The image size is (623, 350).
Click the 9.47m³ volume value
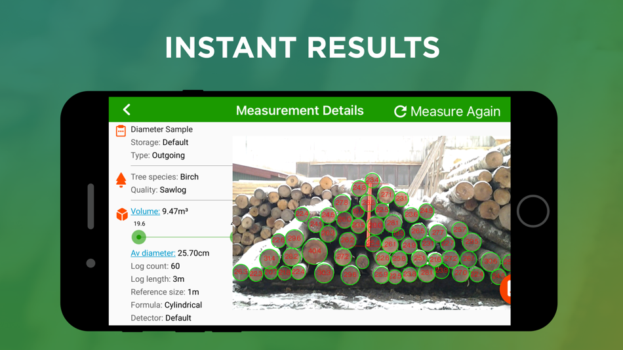pos(175,211)
